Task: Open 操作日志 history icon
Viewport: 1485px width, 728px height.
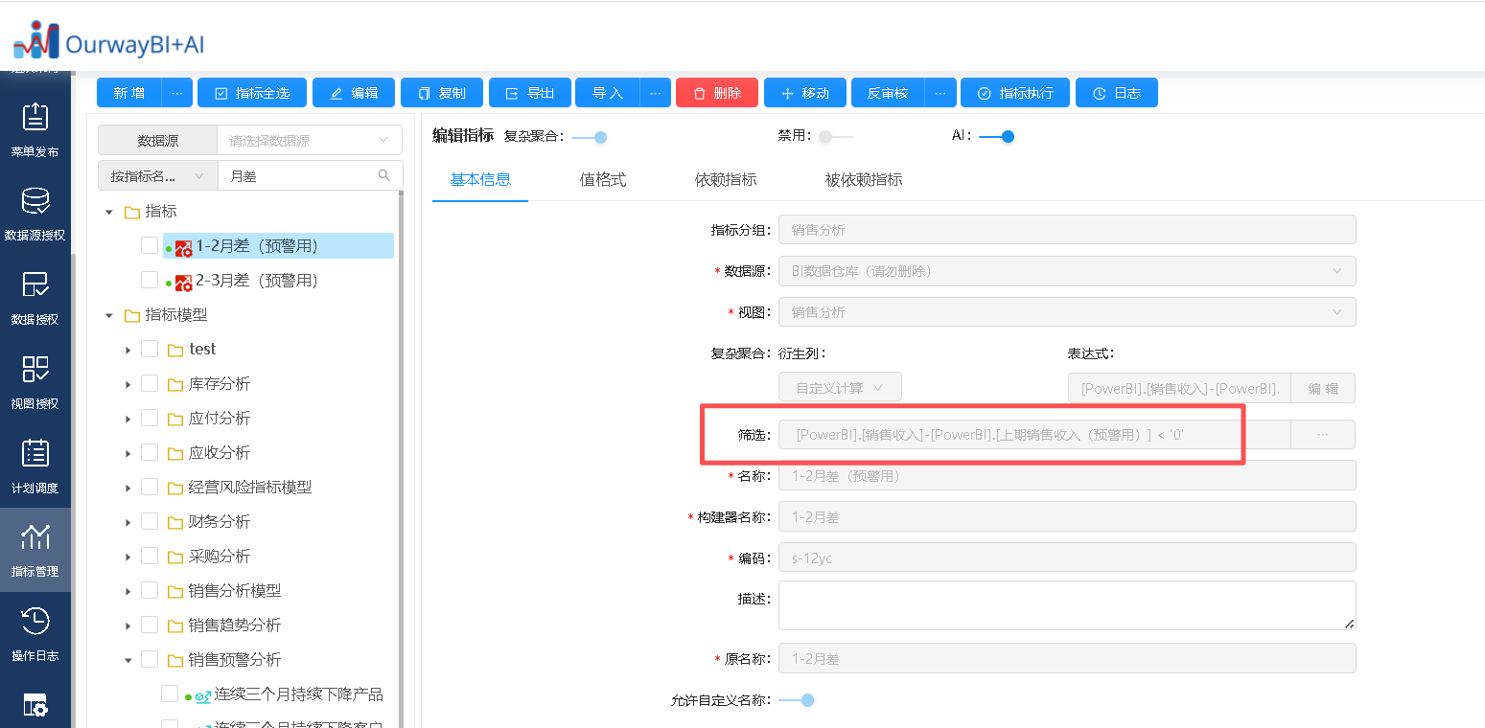Action: click(35, 632)
